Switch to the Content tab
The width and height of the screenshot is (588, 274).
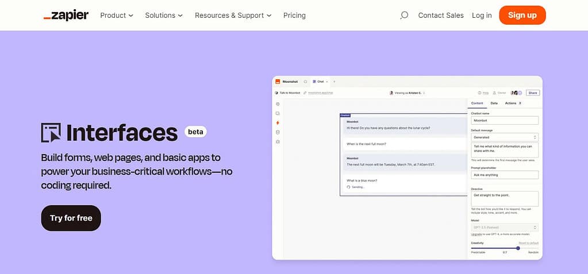477,103
